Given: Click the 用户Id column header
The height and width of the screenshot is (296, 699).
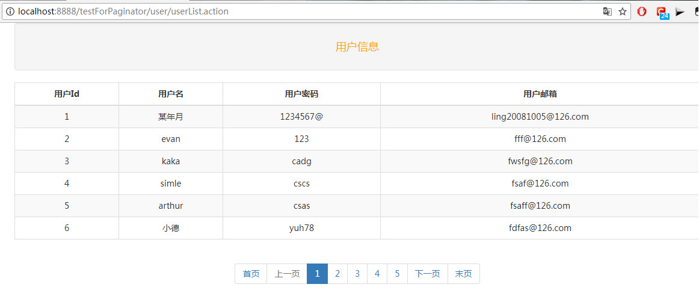Looking at the screenshot, I should pyautogui.click(x=67, y=94).
